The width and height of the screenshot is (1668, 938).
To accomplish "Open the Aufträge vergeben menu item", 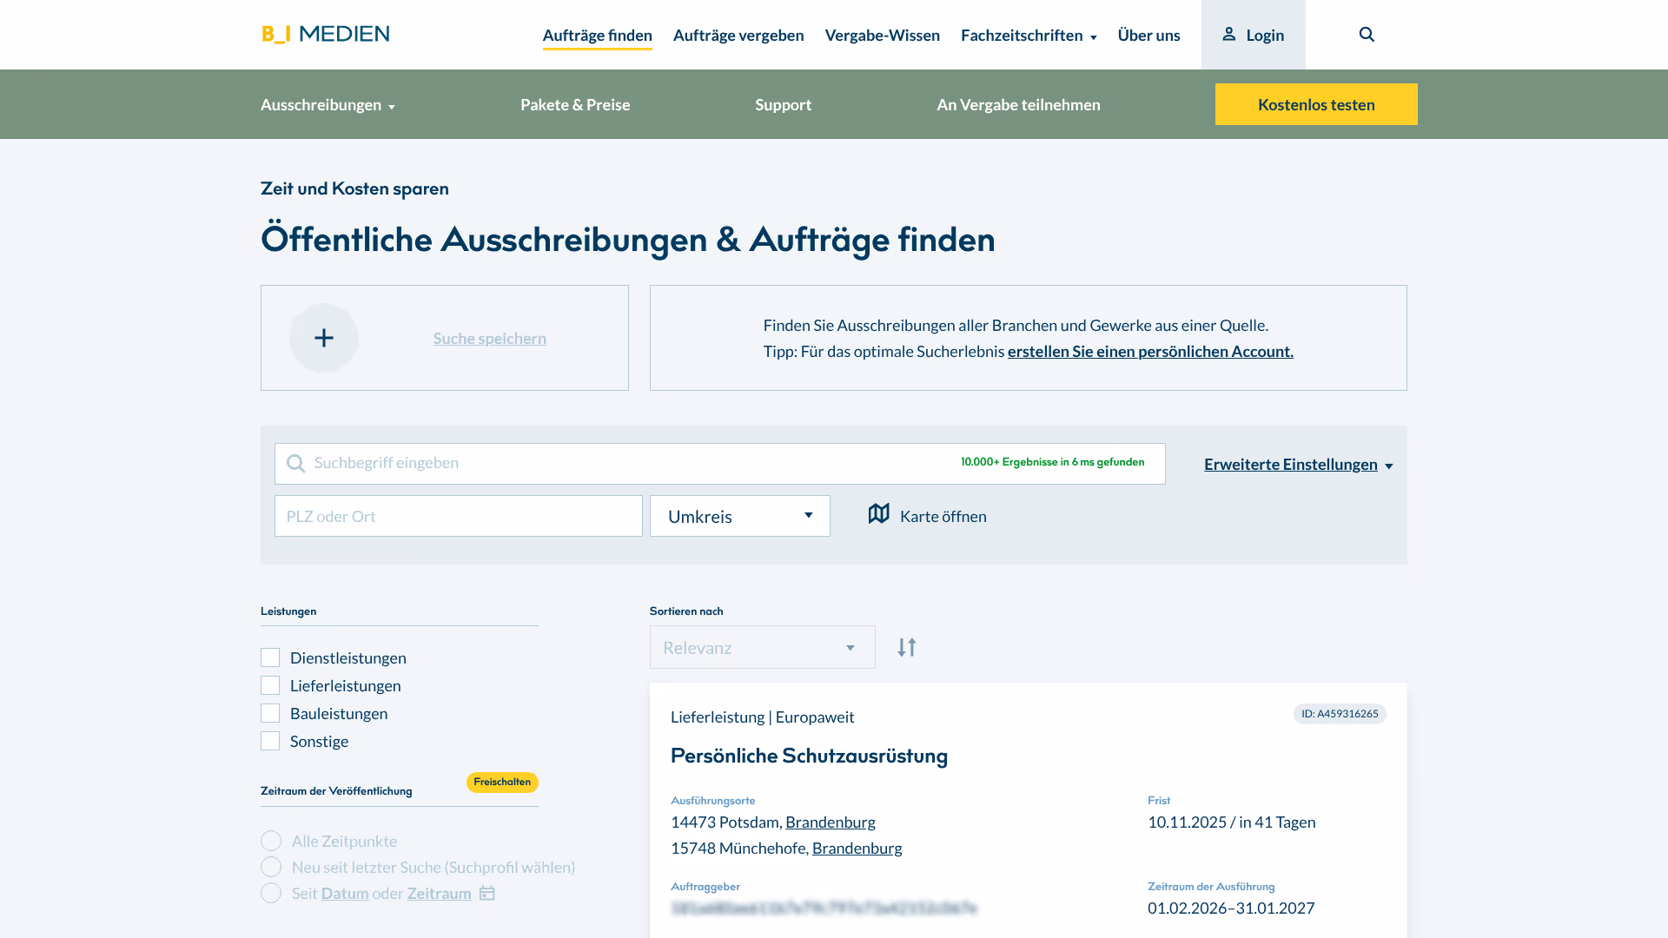I will (738, 35).
